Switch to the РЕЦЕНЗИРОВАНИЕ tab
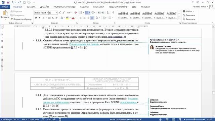This screenshot has height=121, width=215. point(118,7)
